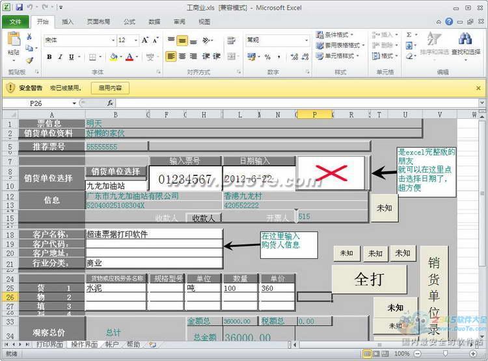This screenshot has width=488, height=361.
Task: Open the 格式 cell format dropdown
Action: tap(385, 56)
